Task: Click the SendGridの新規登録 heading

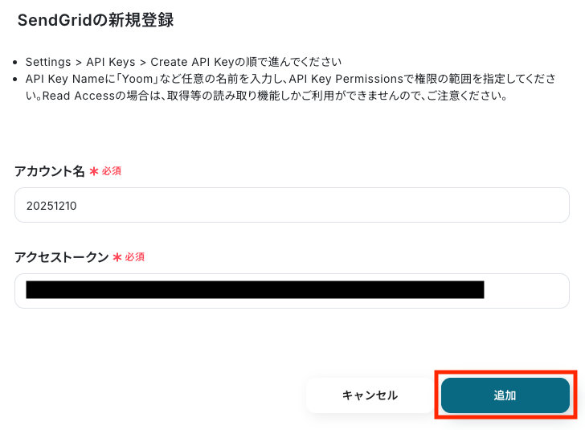Action: tap(96, 21)
